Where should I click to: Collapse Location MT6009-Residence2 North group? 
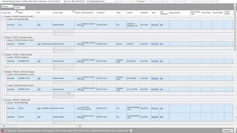[6, 40]
